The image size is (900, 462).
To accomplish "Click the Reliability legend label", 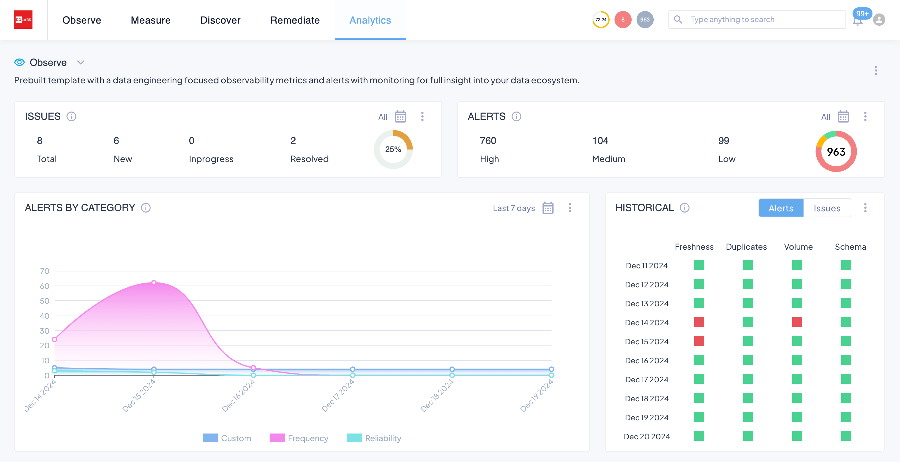I will coord(383,438).
